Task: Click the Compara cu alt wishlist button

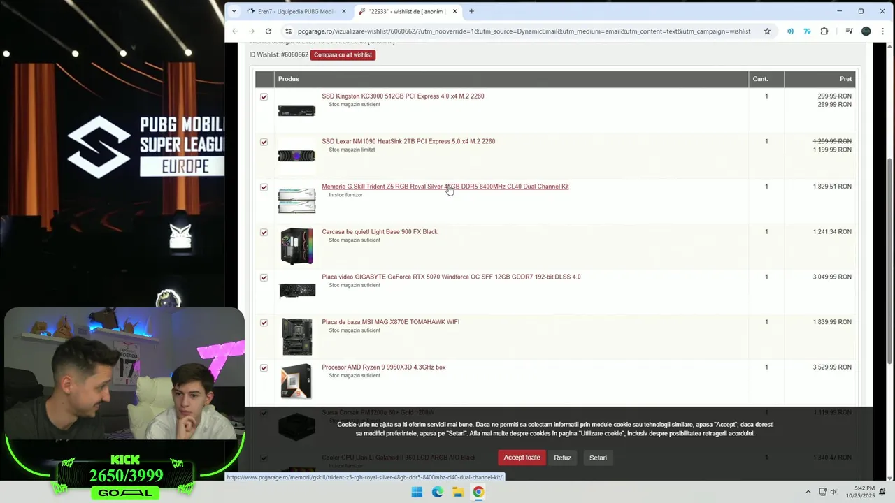Action: click(343, 55)
